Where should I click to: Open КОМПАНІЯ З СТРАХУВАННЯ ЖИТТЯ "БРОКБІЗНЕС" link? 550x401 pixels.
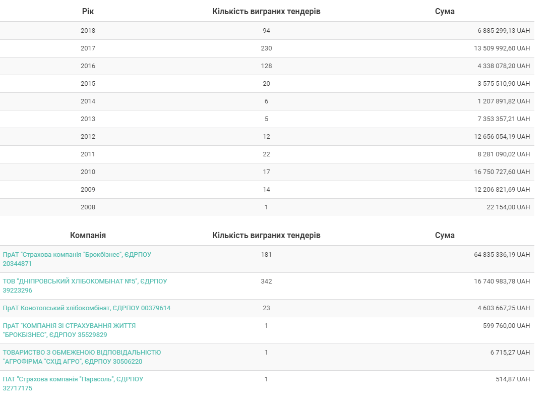[x=69, y=326]
